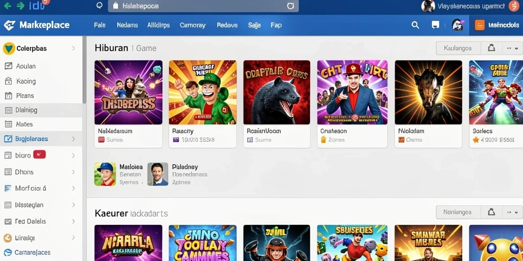Expand the Bigjolaraes sidebar chevron
The width and height of the screenshot is (523, 261).
74,139
